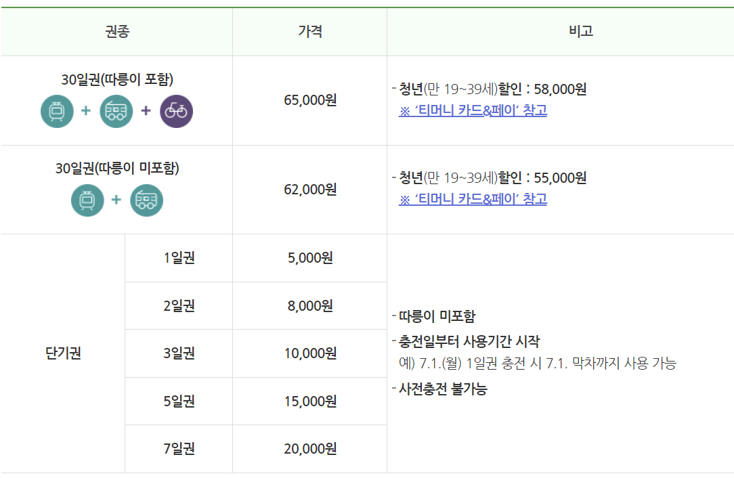734x478 pixels.
Task: Select the 30일권(따릉이 포함) label
Action: 117,79
